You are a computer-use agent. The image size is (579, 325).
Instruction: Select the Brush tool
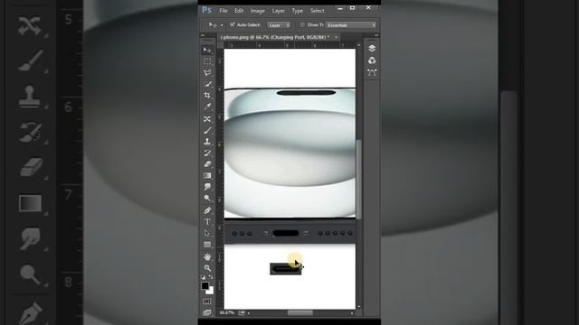click(207, 130)
